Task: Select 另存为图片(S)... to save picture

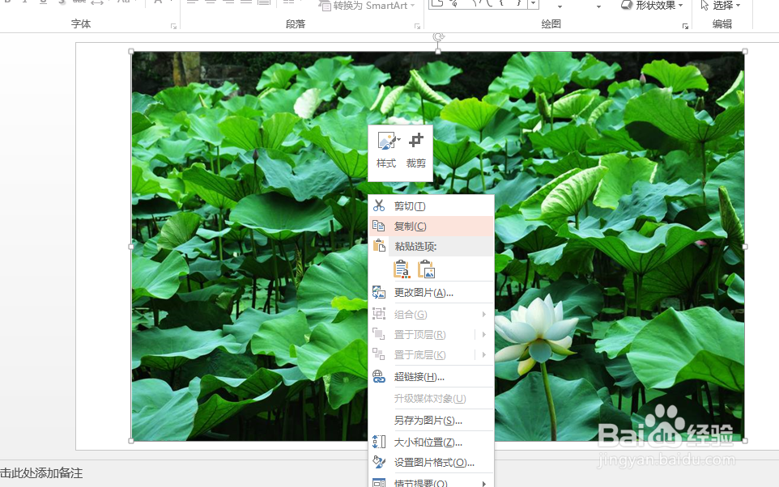Action: 432,421
